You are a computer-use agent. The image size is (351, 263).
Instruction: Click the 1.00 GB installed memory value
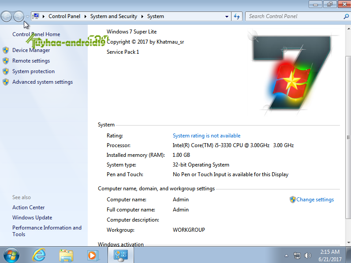(181, 155)
